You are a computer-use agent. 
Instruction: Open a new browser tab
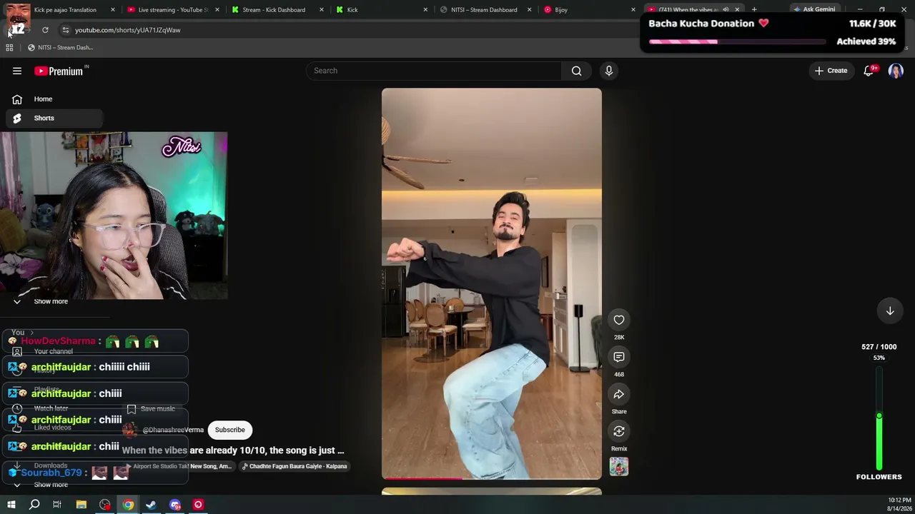[x=754, y=10]
